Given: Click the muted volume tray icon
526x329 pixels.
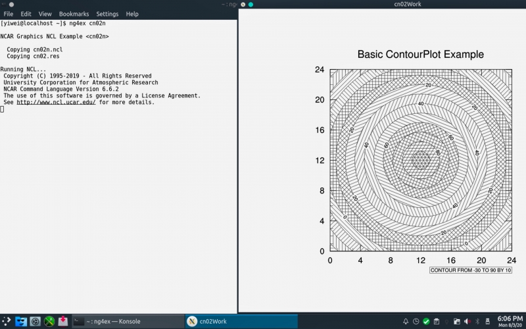Looking at the screenshot, I should 467,321.
